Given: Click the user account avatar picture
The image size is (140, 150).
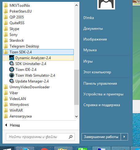Looking at the screenshot, I should click(x=106, y=5).
